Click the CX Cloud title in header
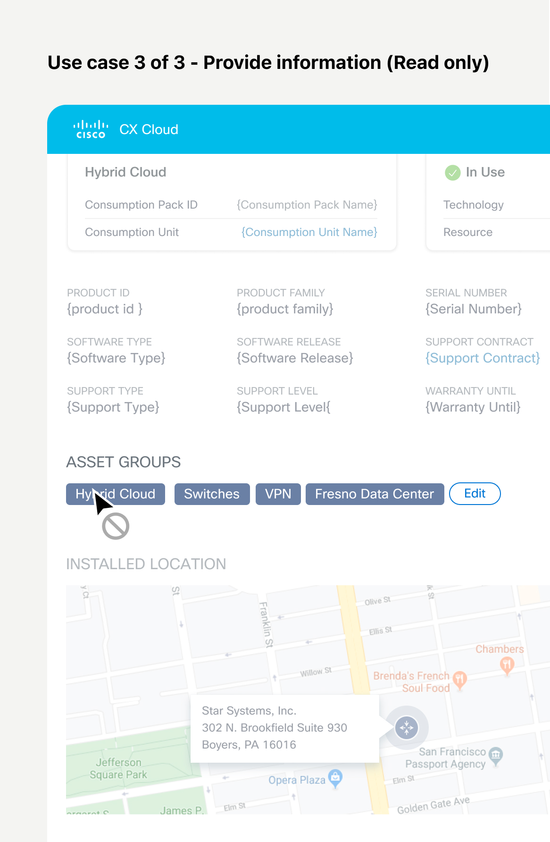 point(149,129)
